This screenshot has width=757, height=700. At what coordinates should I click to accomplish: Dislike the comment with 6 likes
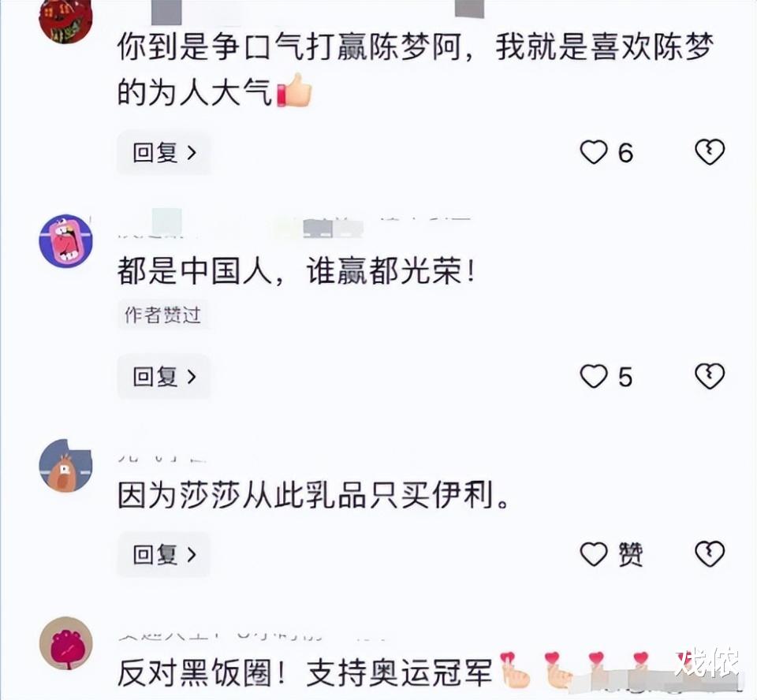(710, 153)
